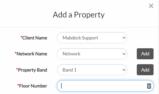
Task: Click the chevron arrow on Network Name select
Action: [124, 54]
